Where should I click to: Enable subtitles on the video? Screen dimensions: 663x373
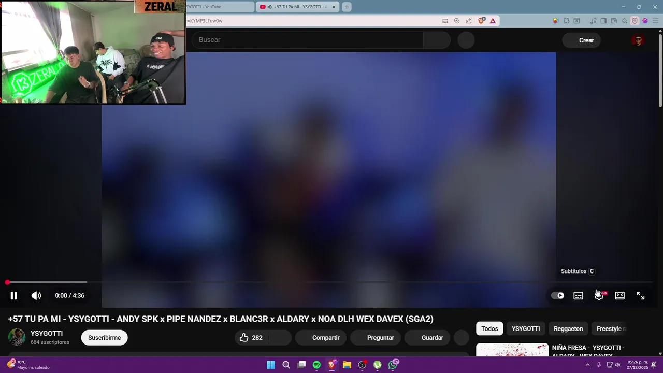(578, 295)
